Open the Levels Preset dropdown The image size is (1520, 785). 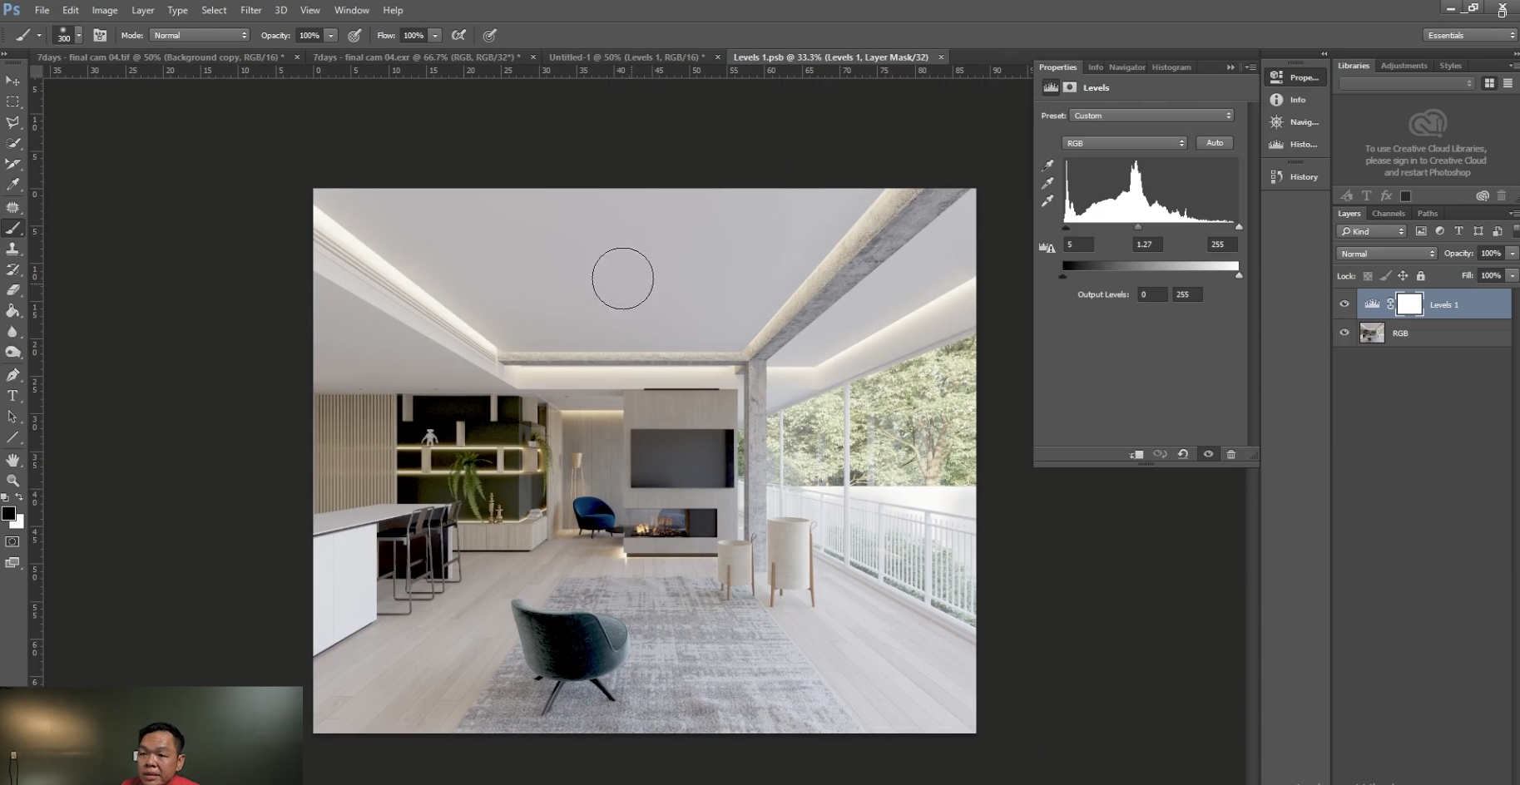(x=1151, y=116)
